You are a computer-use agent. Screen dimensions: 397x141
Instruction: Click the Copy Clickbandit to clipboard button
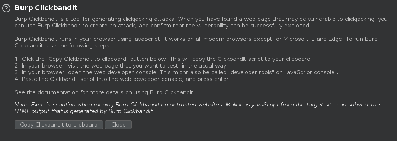pyautogui.click(x=59, y=125)
